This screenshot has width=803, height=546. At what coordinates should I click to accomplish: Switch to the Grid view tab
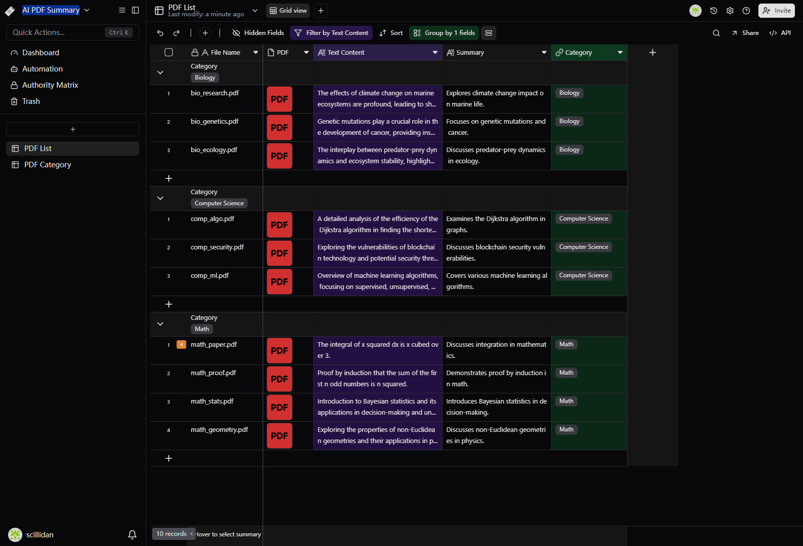288,11
